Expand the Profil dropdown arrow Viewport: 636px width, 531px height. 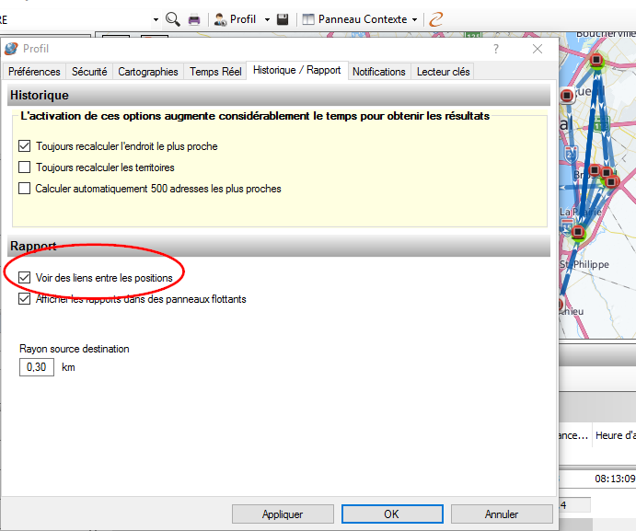(267, 19)
